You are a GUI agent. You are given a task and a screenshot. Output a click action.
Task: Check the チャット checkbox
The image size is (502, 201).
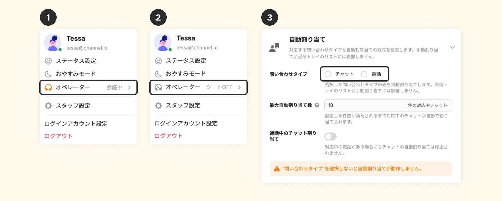click(328, 74)
